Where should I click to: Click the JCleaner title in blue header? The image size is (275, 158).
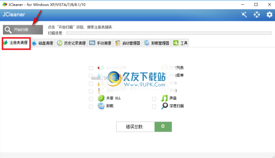[14, 15]
